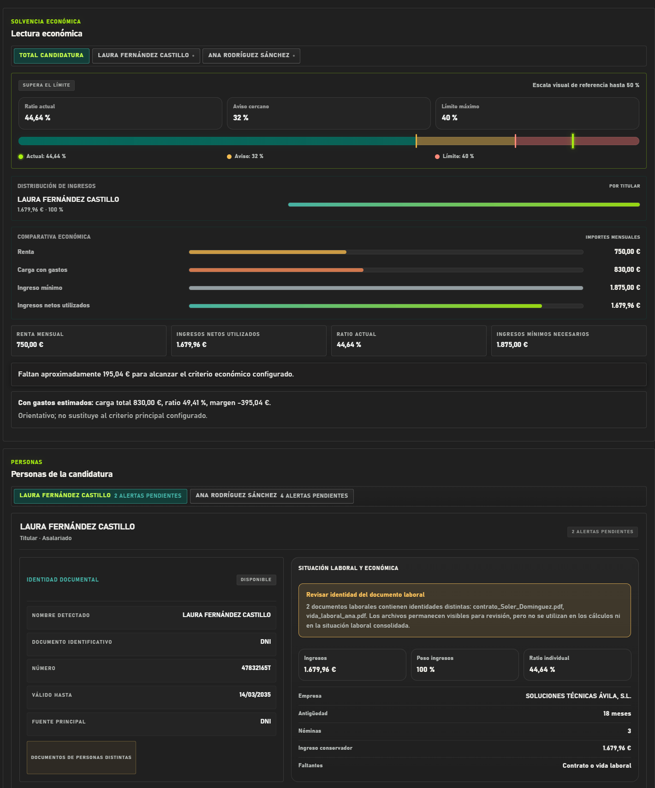Click the POR TITULAR label

click(x=625, y=186)
